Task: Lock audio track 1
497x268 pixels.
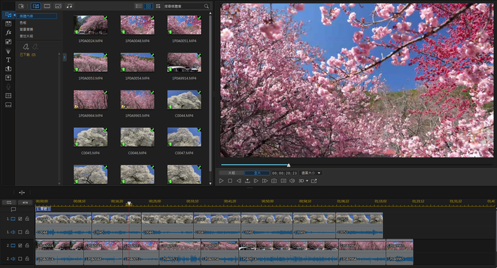Action: [x=27, y=232]
